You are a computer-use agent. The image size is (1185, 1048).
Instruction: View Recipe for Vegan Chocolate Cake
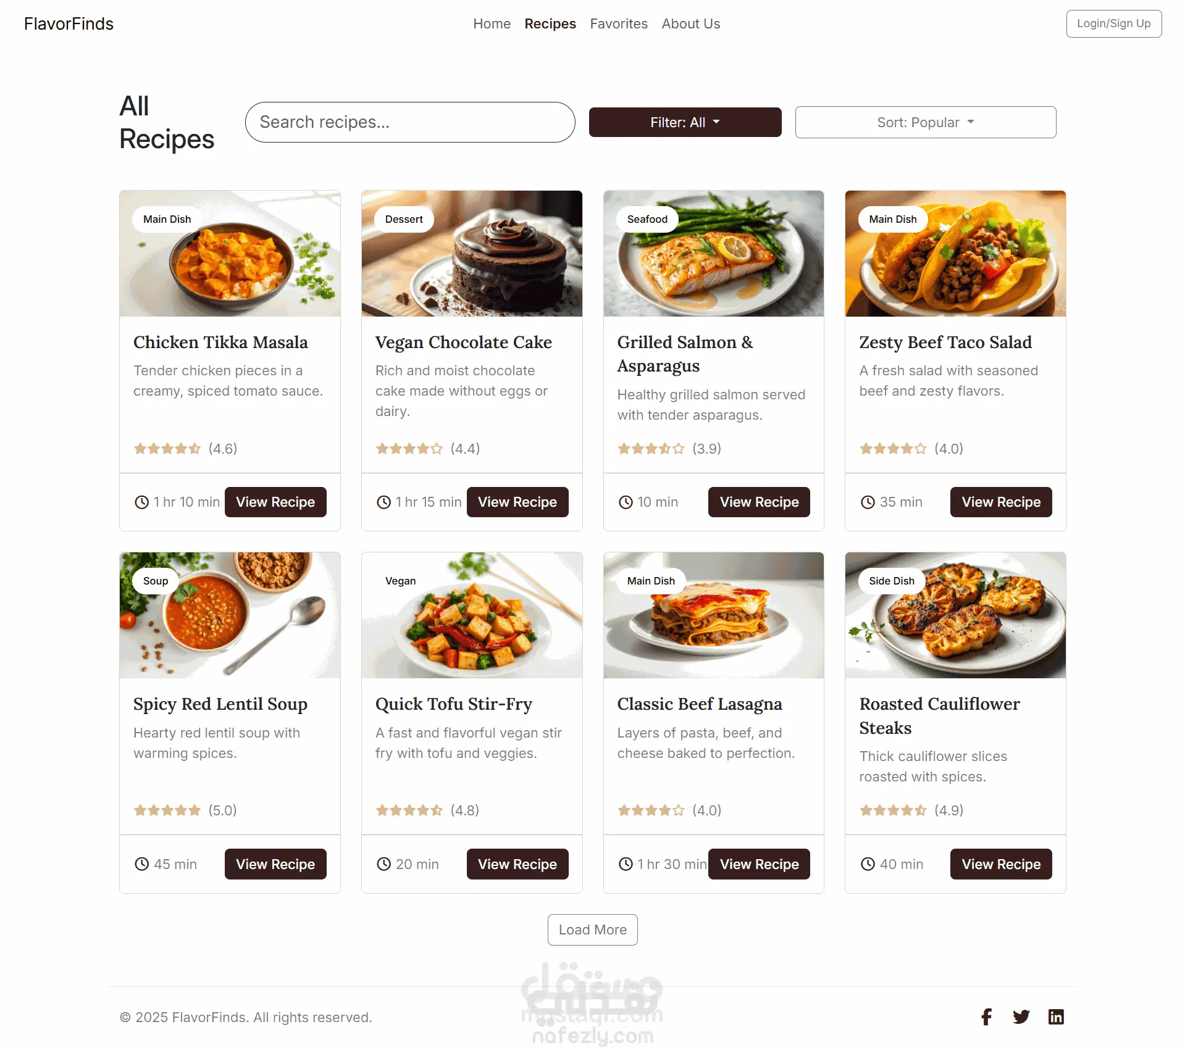click(x=517, y=502)
